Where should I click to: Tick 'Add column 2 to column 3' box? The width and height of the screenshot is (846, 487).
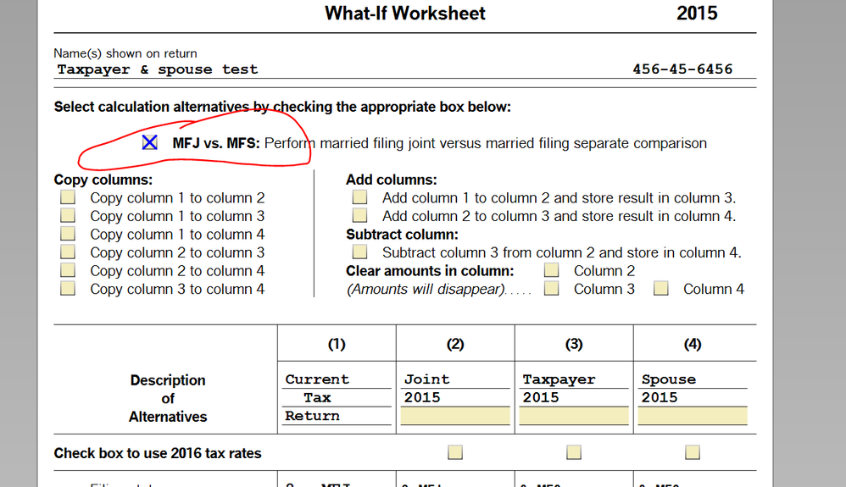(360, 216)
